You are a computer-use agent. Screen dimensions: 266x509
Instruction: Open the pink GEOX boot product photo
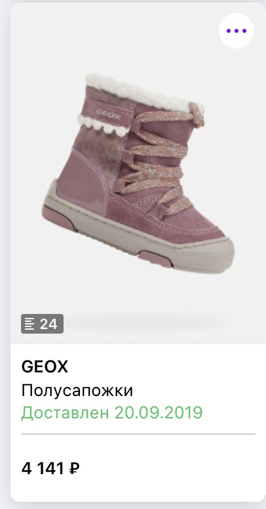coord(138,173)
